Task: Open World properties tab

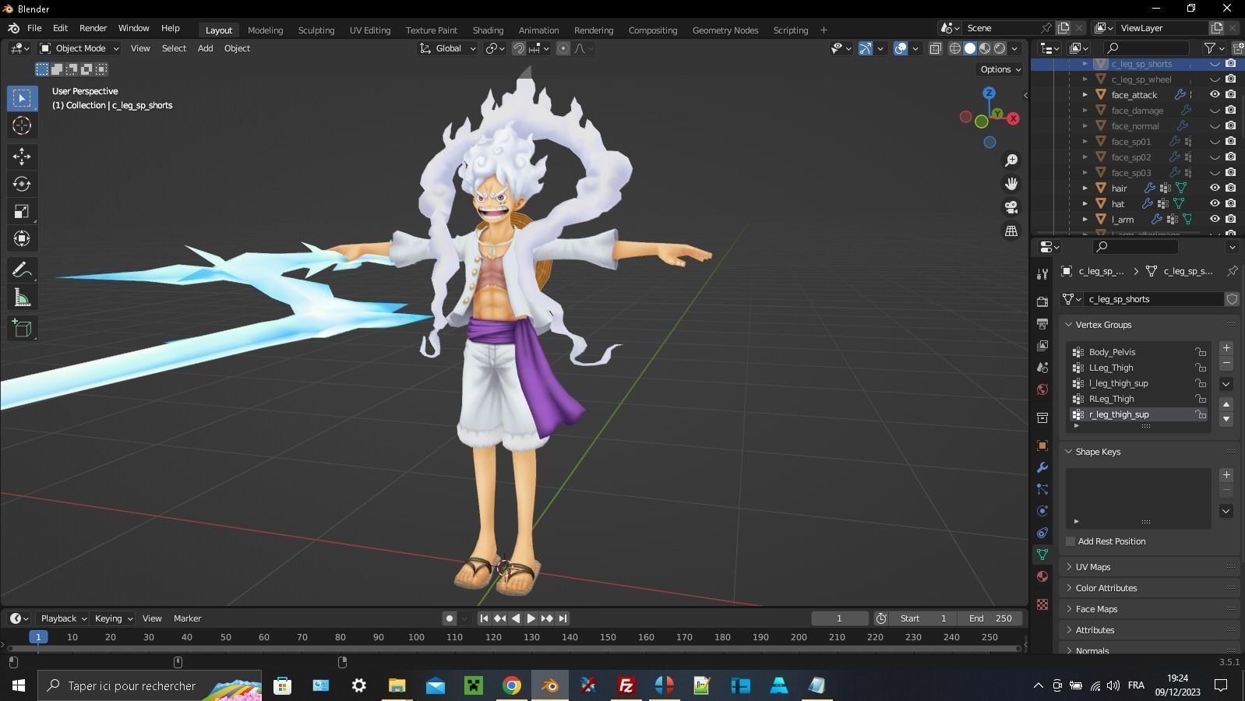Action: tap(1042, 389)
